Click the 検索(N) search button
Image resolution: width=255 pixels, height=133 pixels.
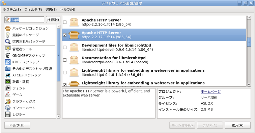[x=53, y=20]
